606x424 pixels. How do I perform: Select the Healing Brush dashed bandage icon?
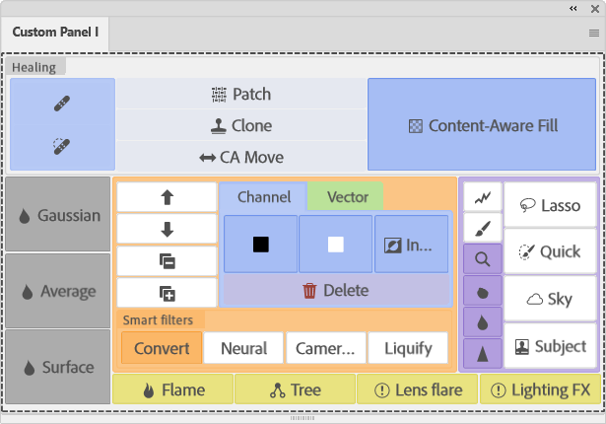pyautogui.click(x=62, y=146)
